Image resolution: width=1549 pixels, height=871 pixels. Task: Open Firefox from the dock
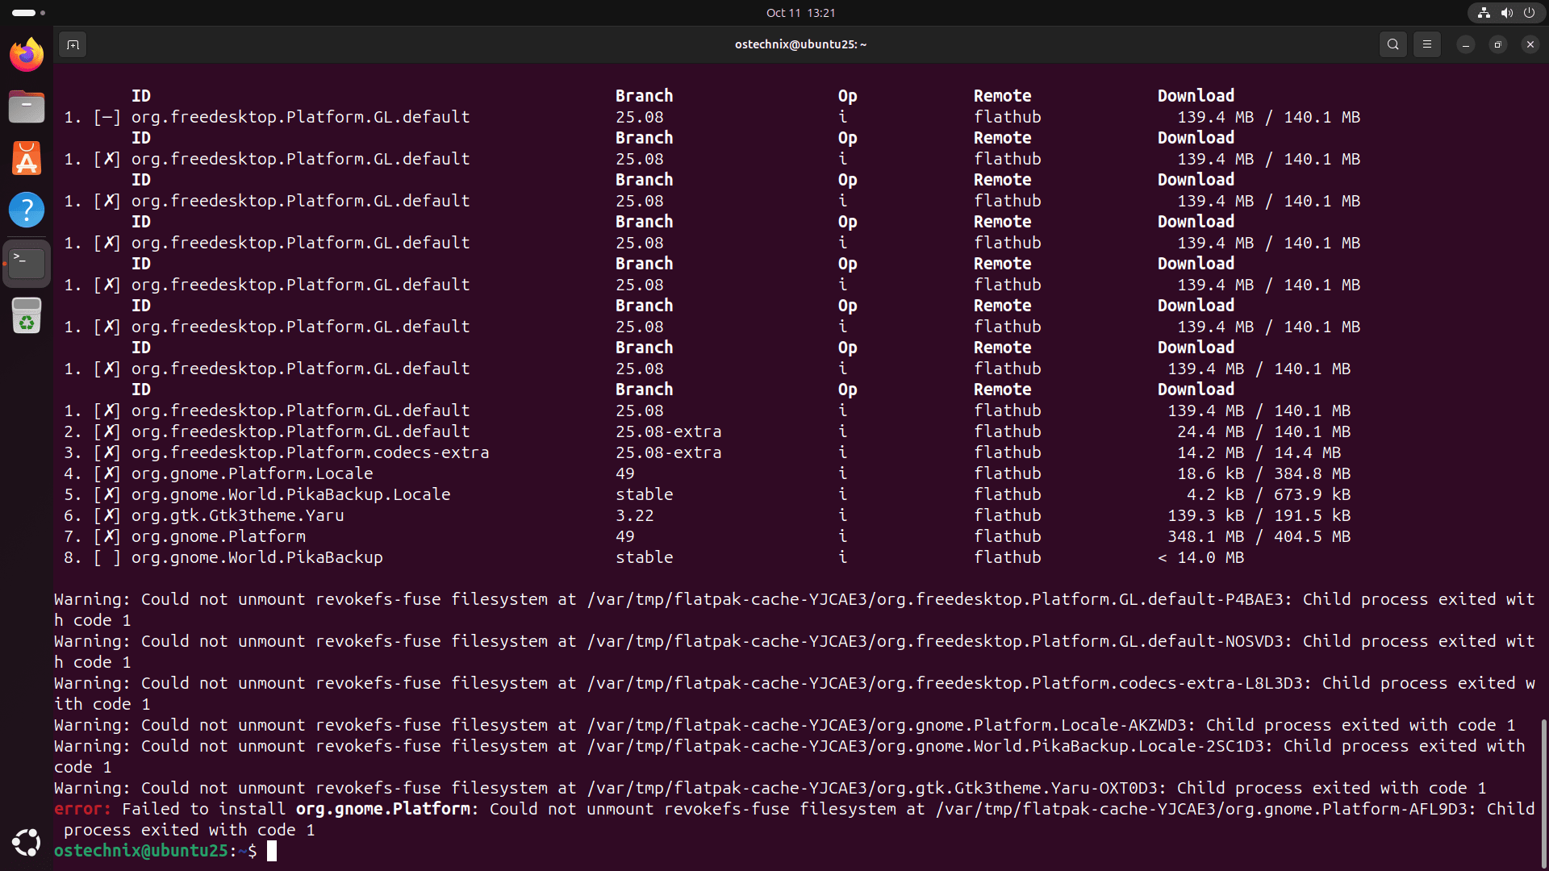pos(27,55)
